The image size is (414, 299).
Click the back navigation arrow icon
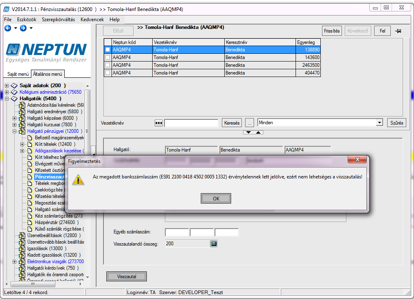[8, 28]
